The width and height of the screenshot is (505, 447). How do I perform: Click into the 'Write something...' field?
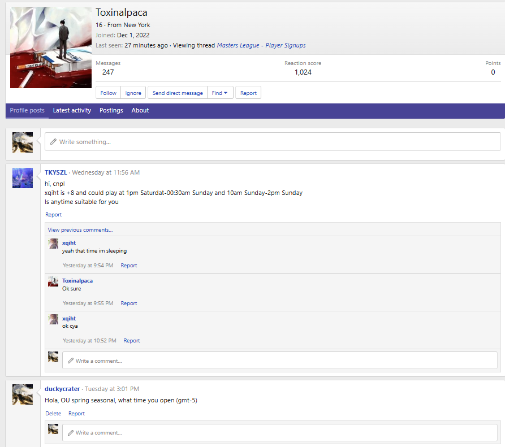coord(273,142)
